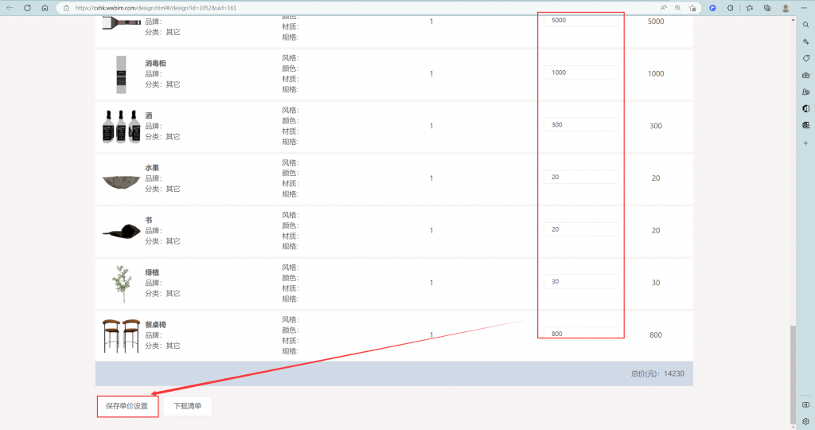
Task: Open the Extensions puzzle icon
Action: tap(731, 8)
